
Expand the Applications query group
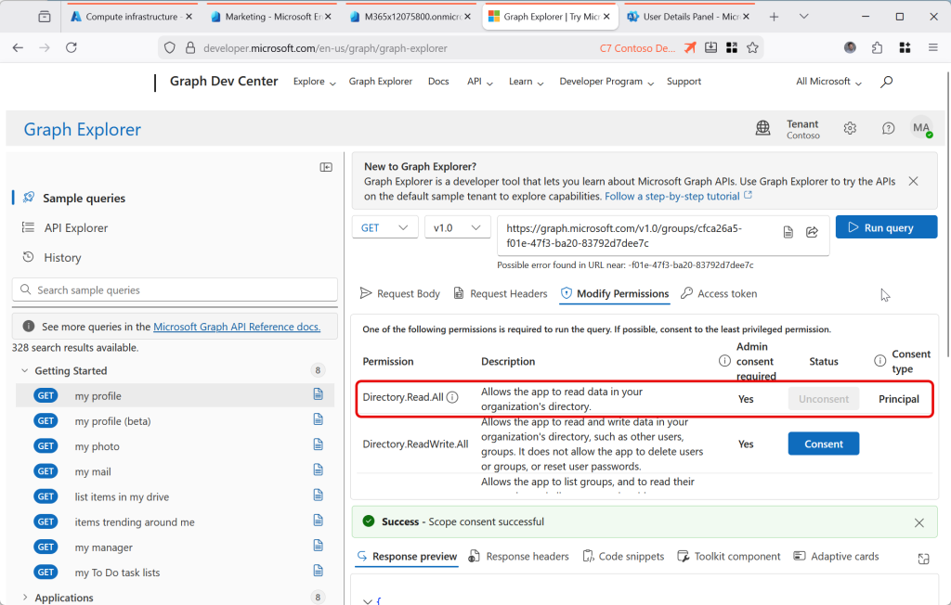pos(25,598)
